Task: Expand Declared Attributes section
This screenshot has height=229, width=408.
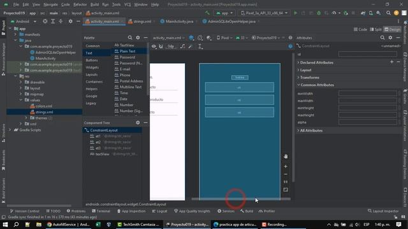Action: [298, 62]
